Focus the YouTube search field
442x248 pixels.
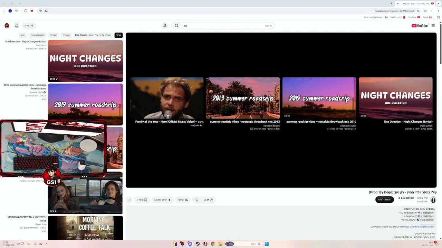[x=228, y=25]
